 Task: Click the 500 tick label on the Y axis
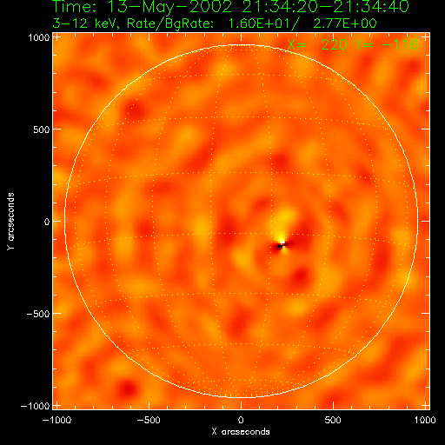42,130
